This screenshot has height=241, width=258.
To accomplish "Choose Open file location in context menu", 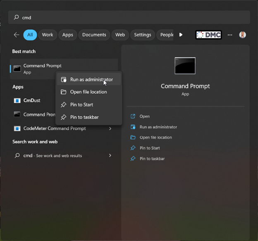I will click(89, 92).
